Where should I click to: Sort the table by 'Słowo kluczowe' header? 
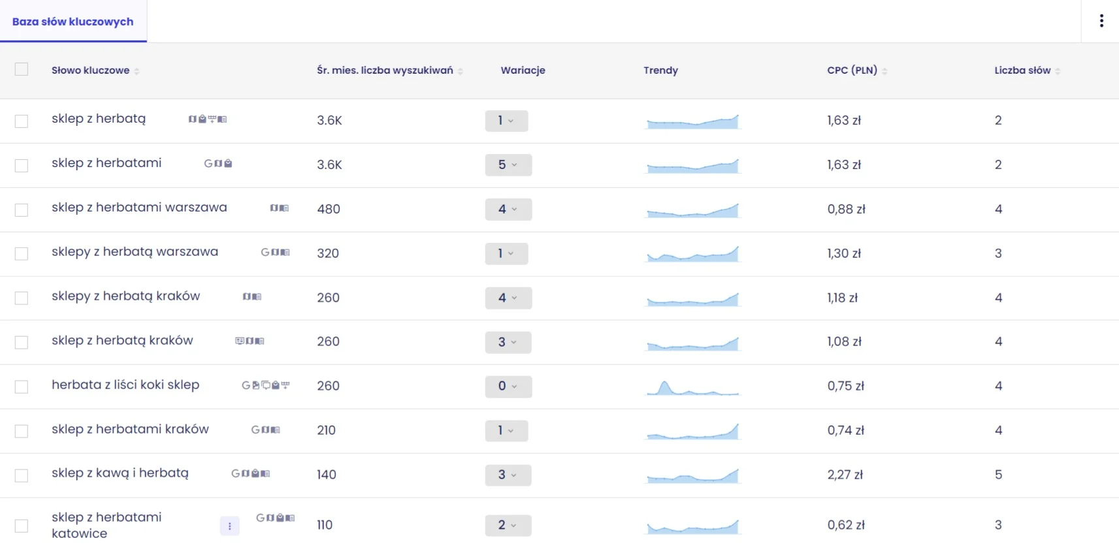[x=91, y=71]
